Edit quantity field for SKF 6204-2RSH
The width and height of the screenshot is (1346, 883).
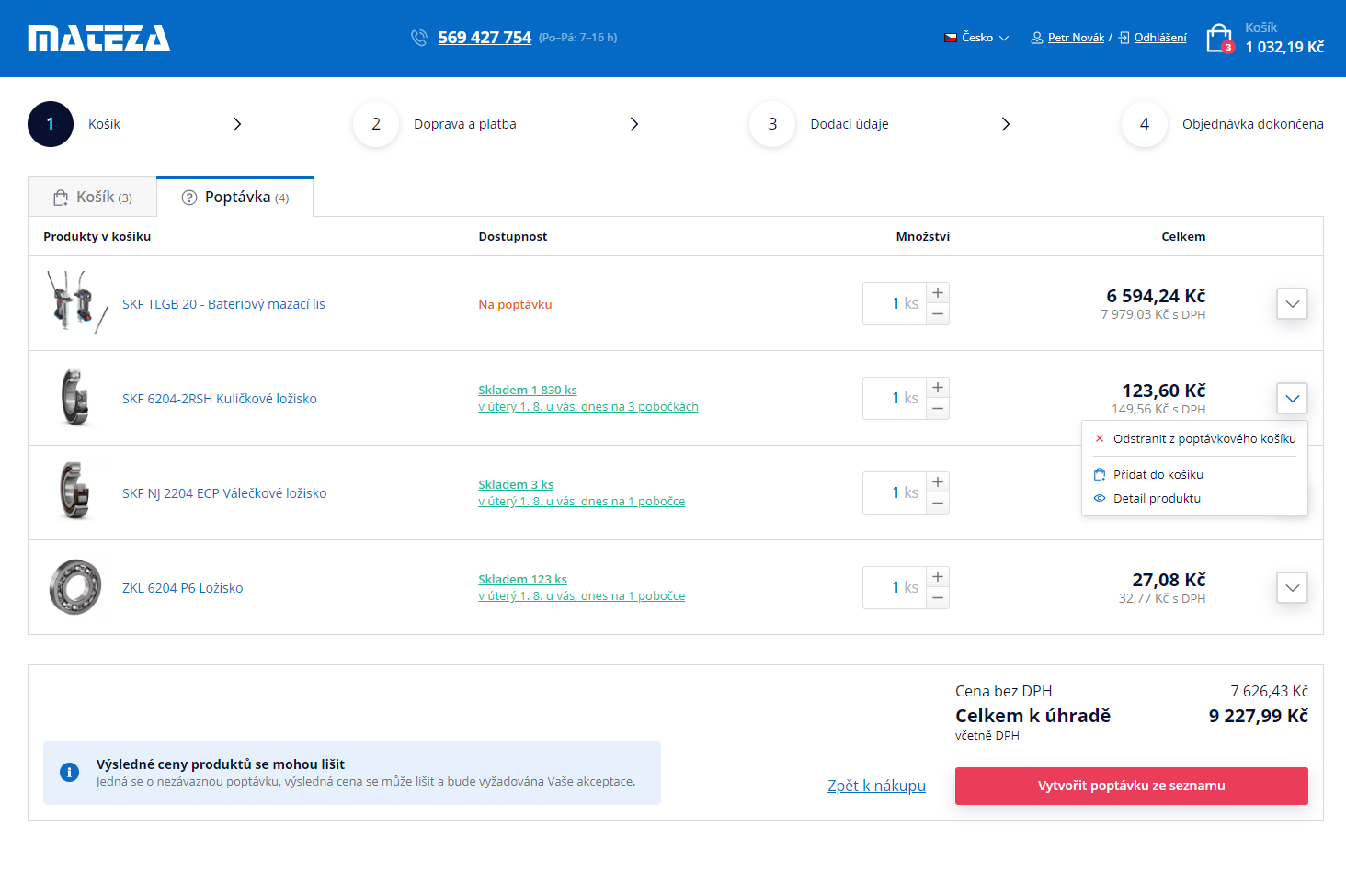895,398
